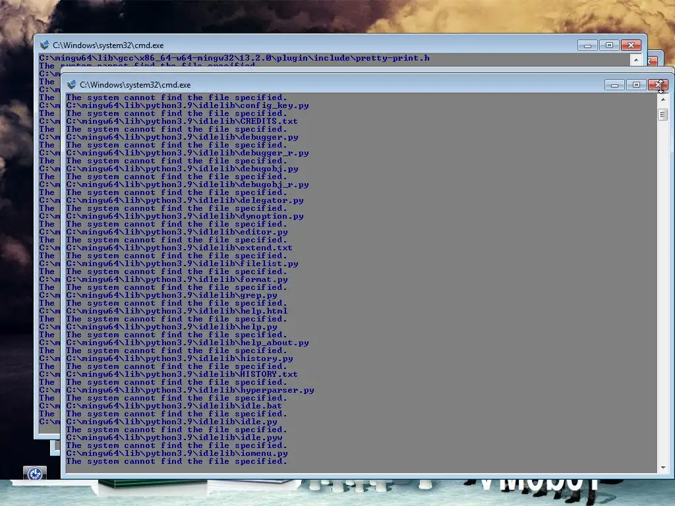This screenshot has width=675, height=506.
Task: Minimize the back cmd.exe window
Action: tap(587, 45)
